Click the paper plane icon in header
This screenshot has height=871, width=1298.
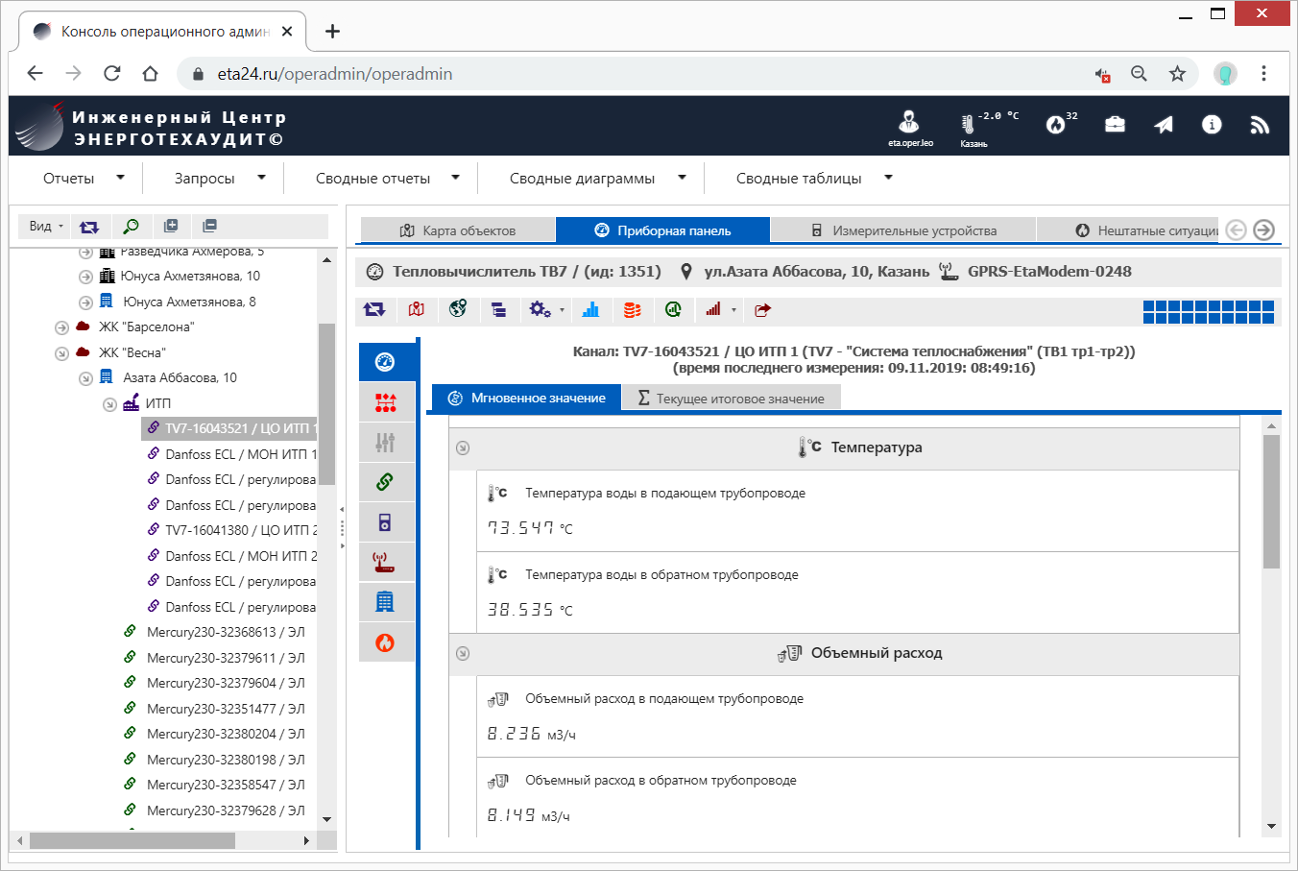click(1164, 125)
